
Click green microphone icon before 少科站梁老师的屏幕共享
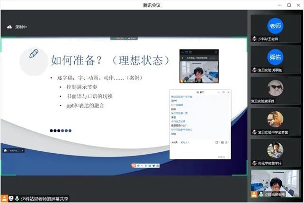point(17,199)
